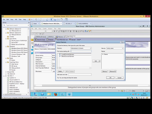Open the Domino Actions menu
The image size is (152, 114).
click(x=50, y=28)
